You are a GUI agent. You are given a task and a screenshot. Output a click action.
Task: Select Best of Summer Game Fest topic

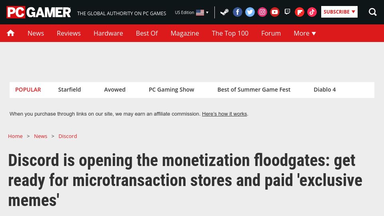(254, 90)
